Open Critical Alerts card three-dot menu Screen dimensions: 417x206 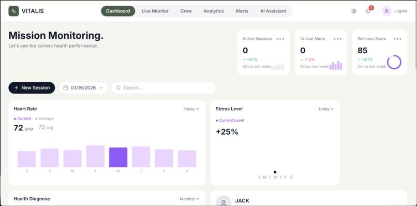coord(337,39)
